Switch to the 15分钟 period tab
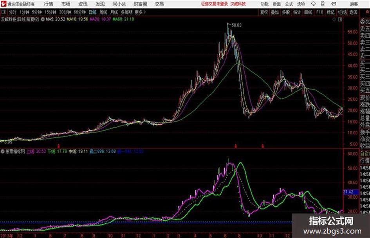Image resolution: width=370 pixels, height=238 pixels. pyautogui.click(x=50, y=12)
